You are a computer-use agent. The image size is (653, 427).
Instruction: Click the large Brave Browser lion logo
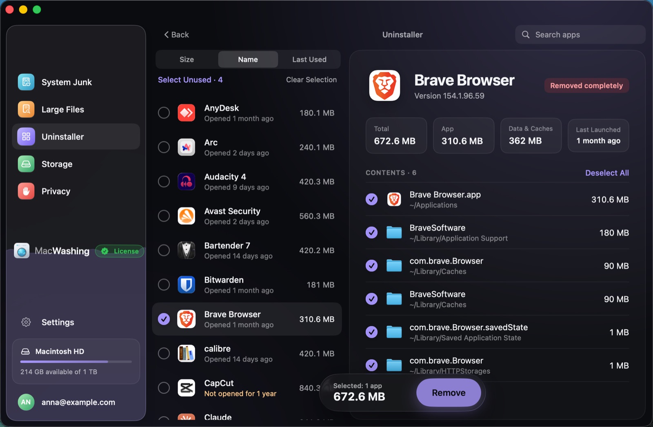(x=384, y=86)
